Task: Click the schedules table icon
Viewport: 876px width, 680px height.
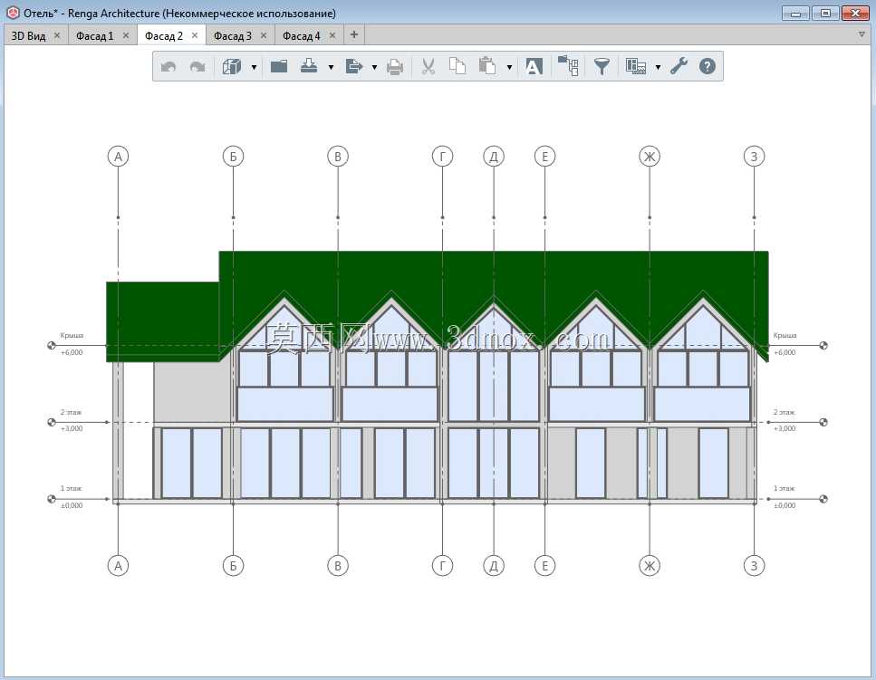Action: tap(636, 66)
